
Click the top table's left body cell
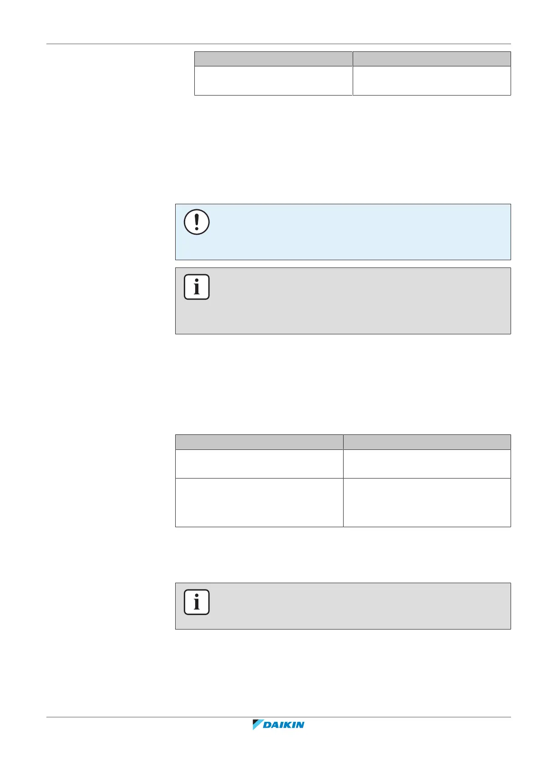274,81
